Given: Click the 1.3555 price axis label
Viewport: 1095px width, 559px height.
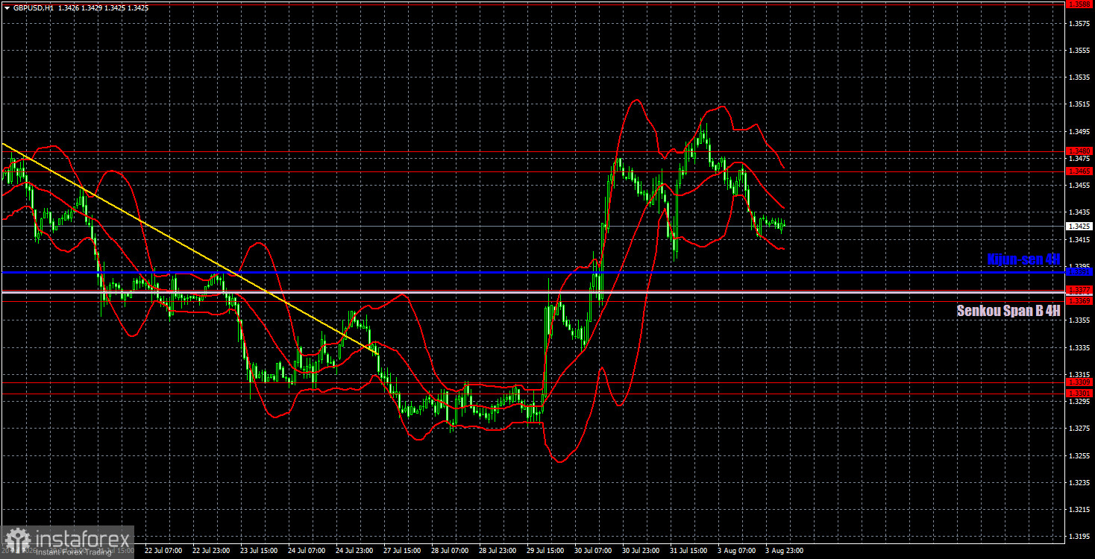Looking at the screenshot, I should point(1079,51).
